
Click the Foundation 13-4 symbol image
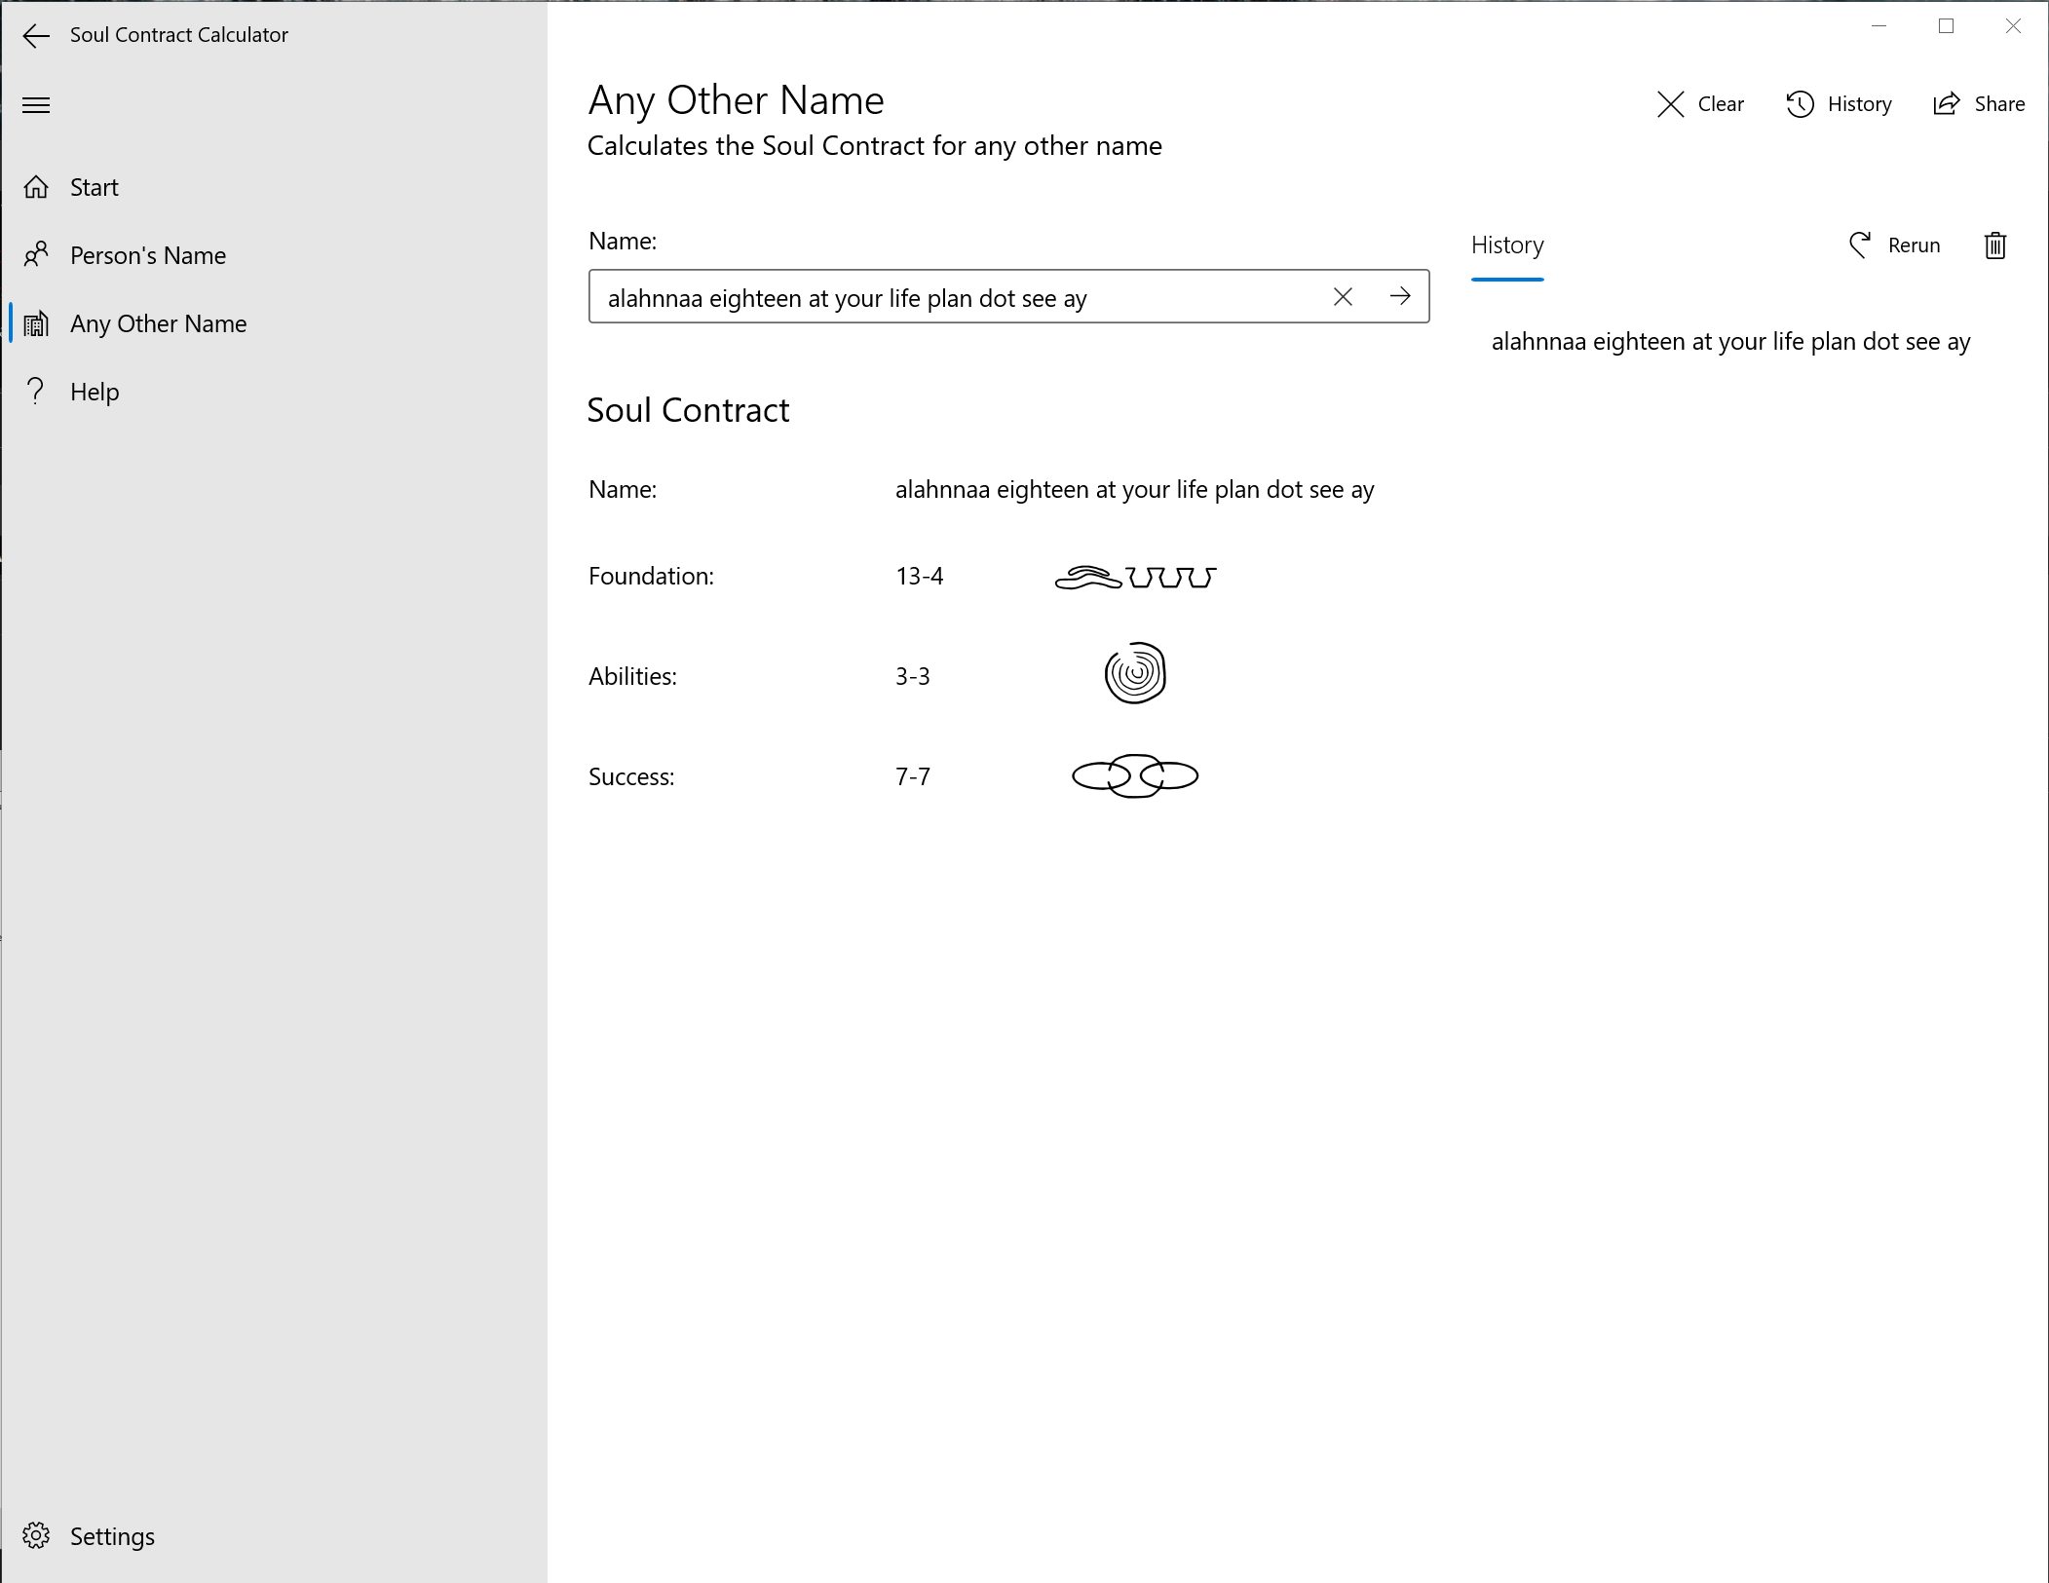[1135, 577]
